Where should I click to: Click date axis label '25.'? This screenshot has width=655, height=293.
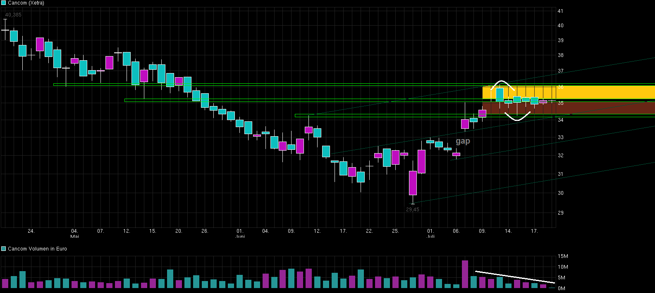(x=395, y=231)
